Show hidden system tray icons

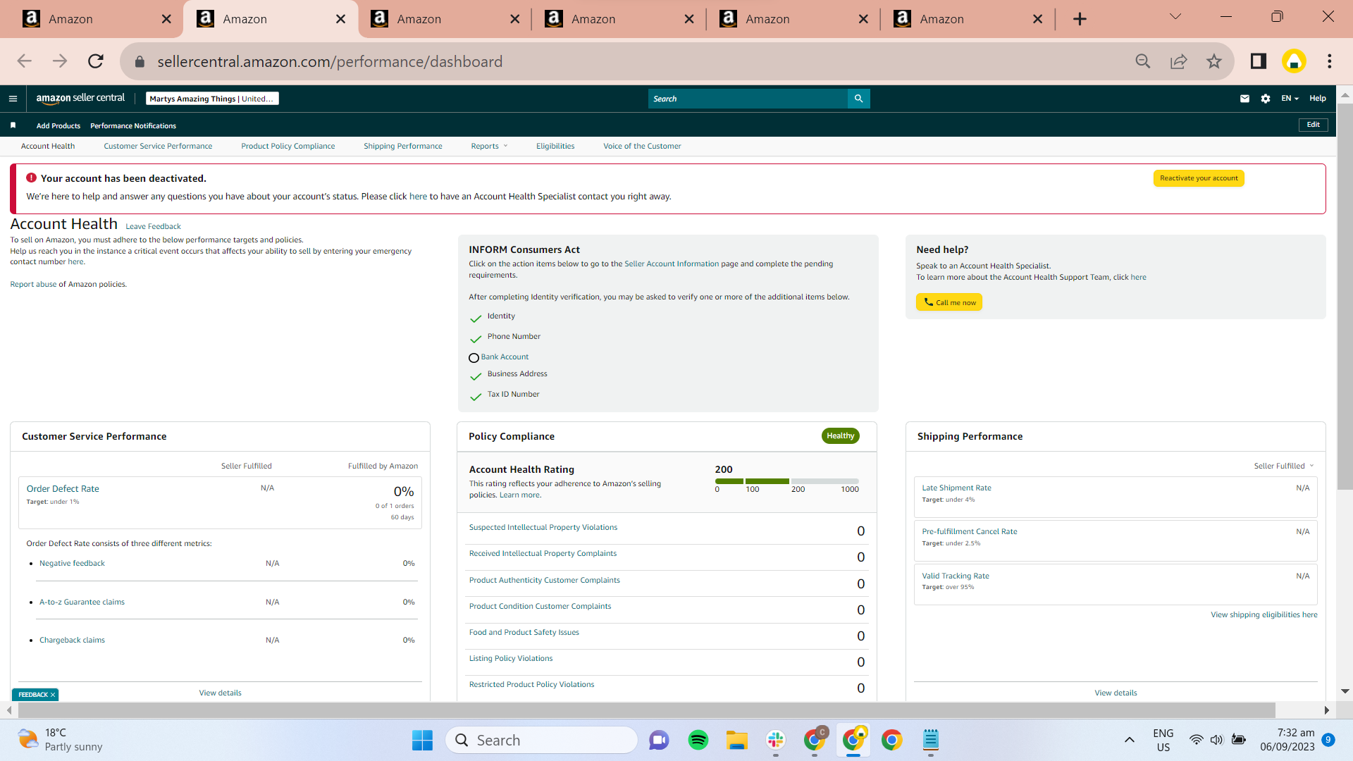tap(1129, 740)
